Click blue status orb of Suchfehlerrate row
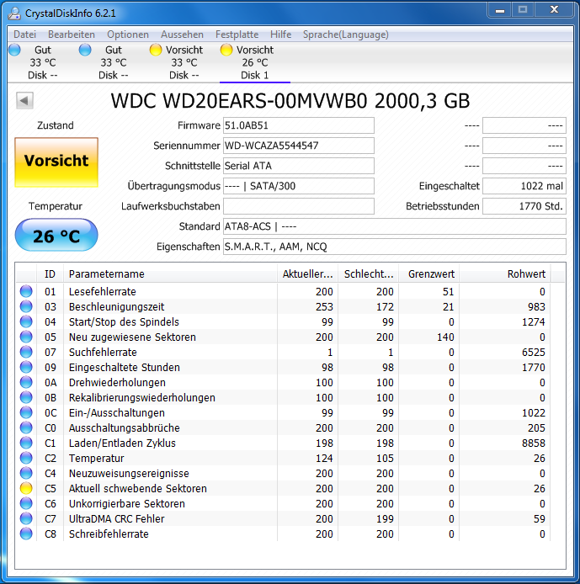This screenshot has height=584, width=580. click(x=26, y=352)
